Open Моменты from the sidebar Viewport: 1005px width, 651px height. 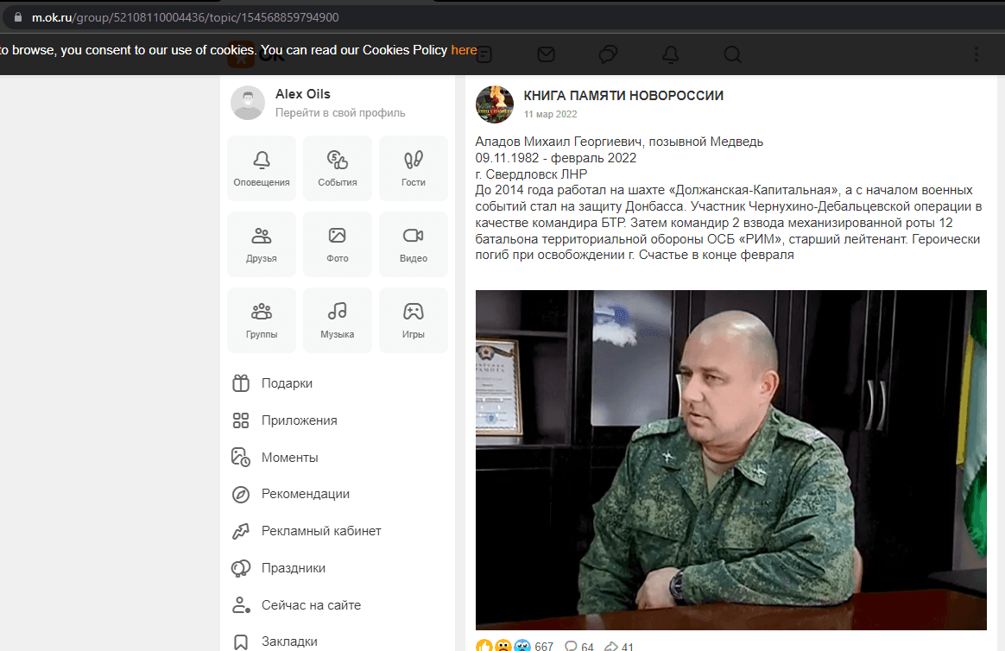289,458
